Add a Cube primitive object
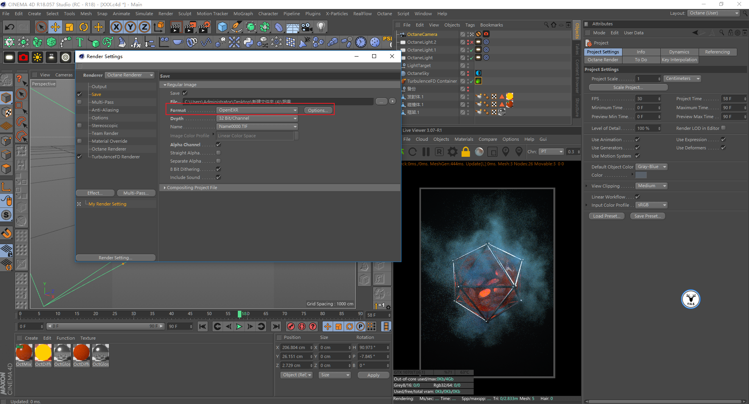This screenshot has width=749, height=404. [x=223, y=27]
